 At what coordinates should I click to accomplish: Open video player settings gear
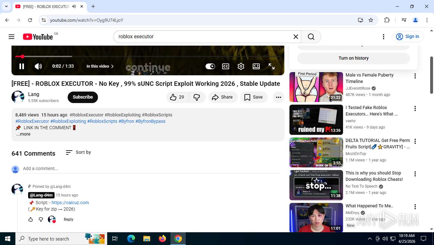[241, 66]
